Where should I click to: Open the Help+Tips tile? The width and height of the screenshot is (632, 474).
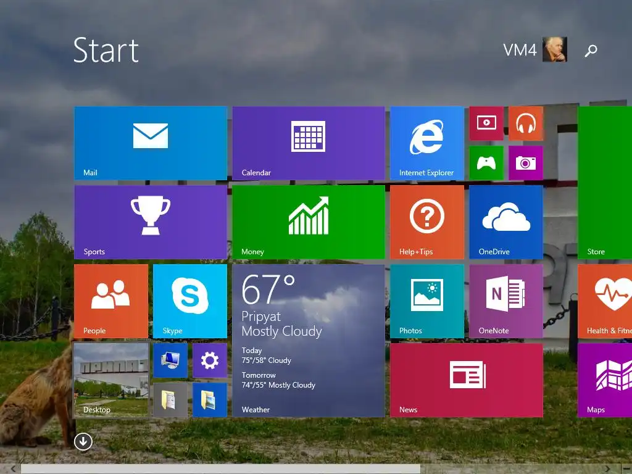point(427,222)
